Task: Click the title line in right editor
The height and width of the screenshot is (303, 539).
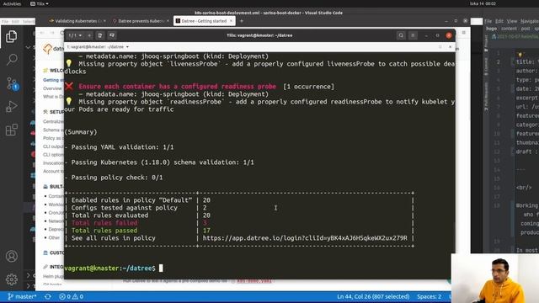Action: (527, 61)
